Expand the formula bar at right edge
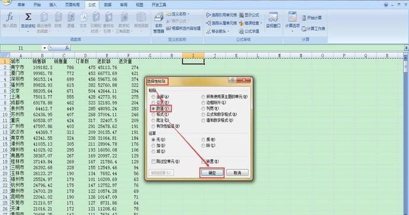The image size is (409, 215). pyautogui.click(x=406, y=48)
